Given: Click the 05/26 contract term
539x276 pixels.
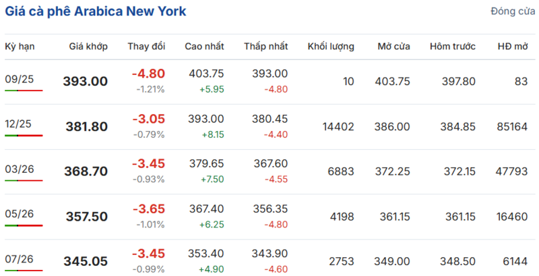Looking at the screenshot, I should point(20,214).
